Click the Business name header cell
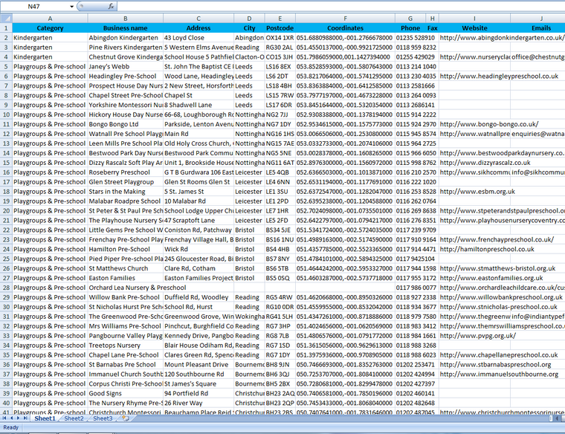Image resolution: width=565 pixels, height=434 pixels. [x=126, y=28]
